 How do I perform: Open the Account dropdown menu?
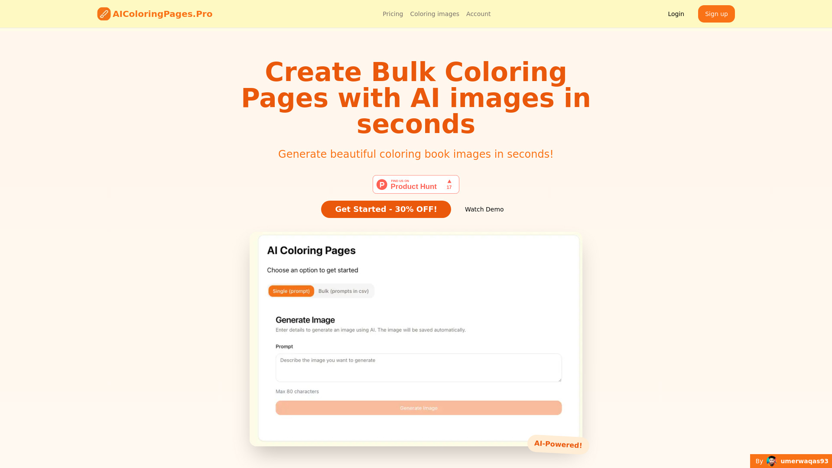click(478, 14)
